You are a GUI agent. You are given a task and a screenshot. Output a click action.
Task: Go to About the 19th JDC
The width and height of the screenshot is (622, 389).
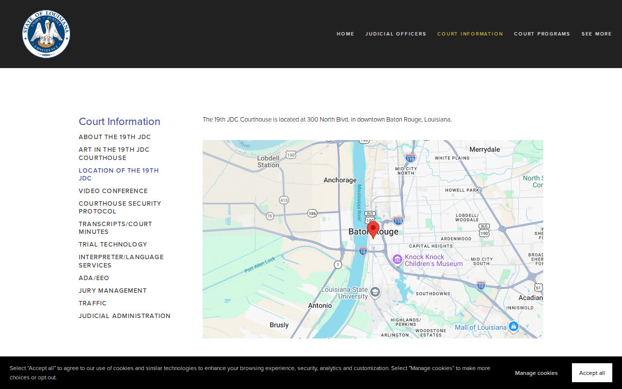coord(115,137)
